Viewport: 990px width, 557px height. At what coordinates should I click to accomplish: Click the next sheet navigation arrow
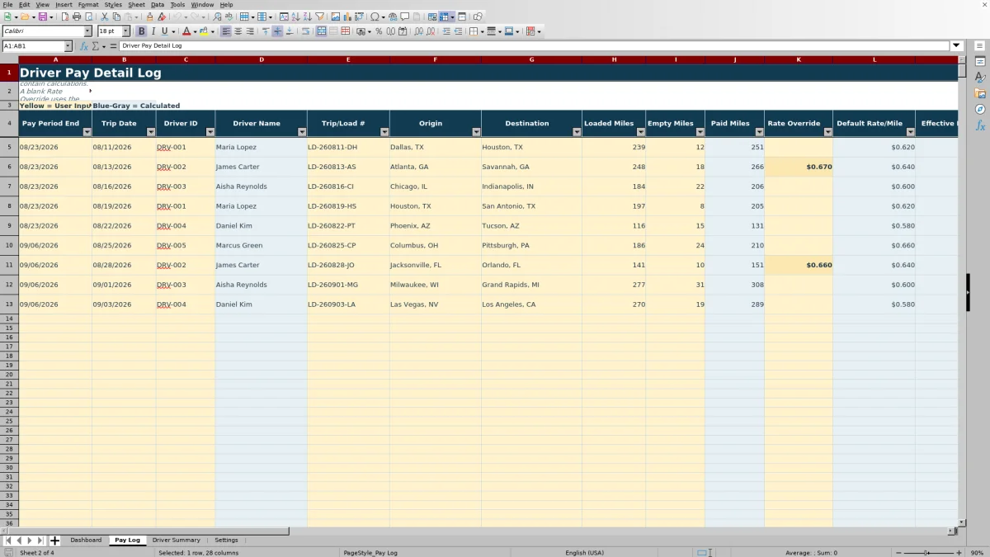coord(31,540)
